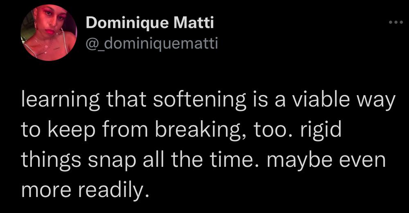Open the three-dot more options menu
This screenshot has height=213, width=409.
(396, 22)
